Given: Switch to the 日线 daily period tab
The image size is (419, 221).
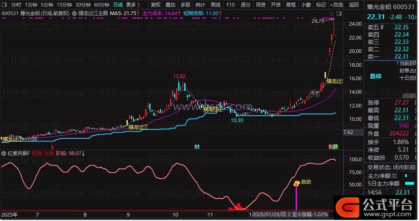Looking at the screenshot, I should click(x=118, y=5).
